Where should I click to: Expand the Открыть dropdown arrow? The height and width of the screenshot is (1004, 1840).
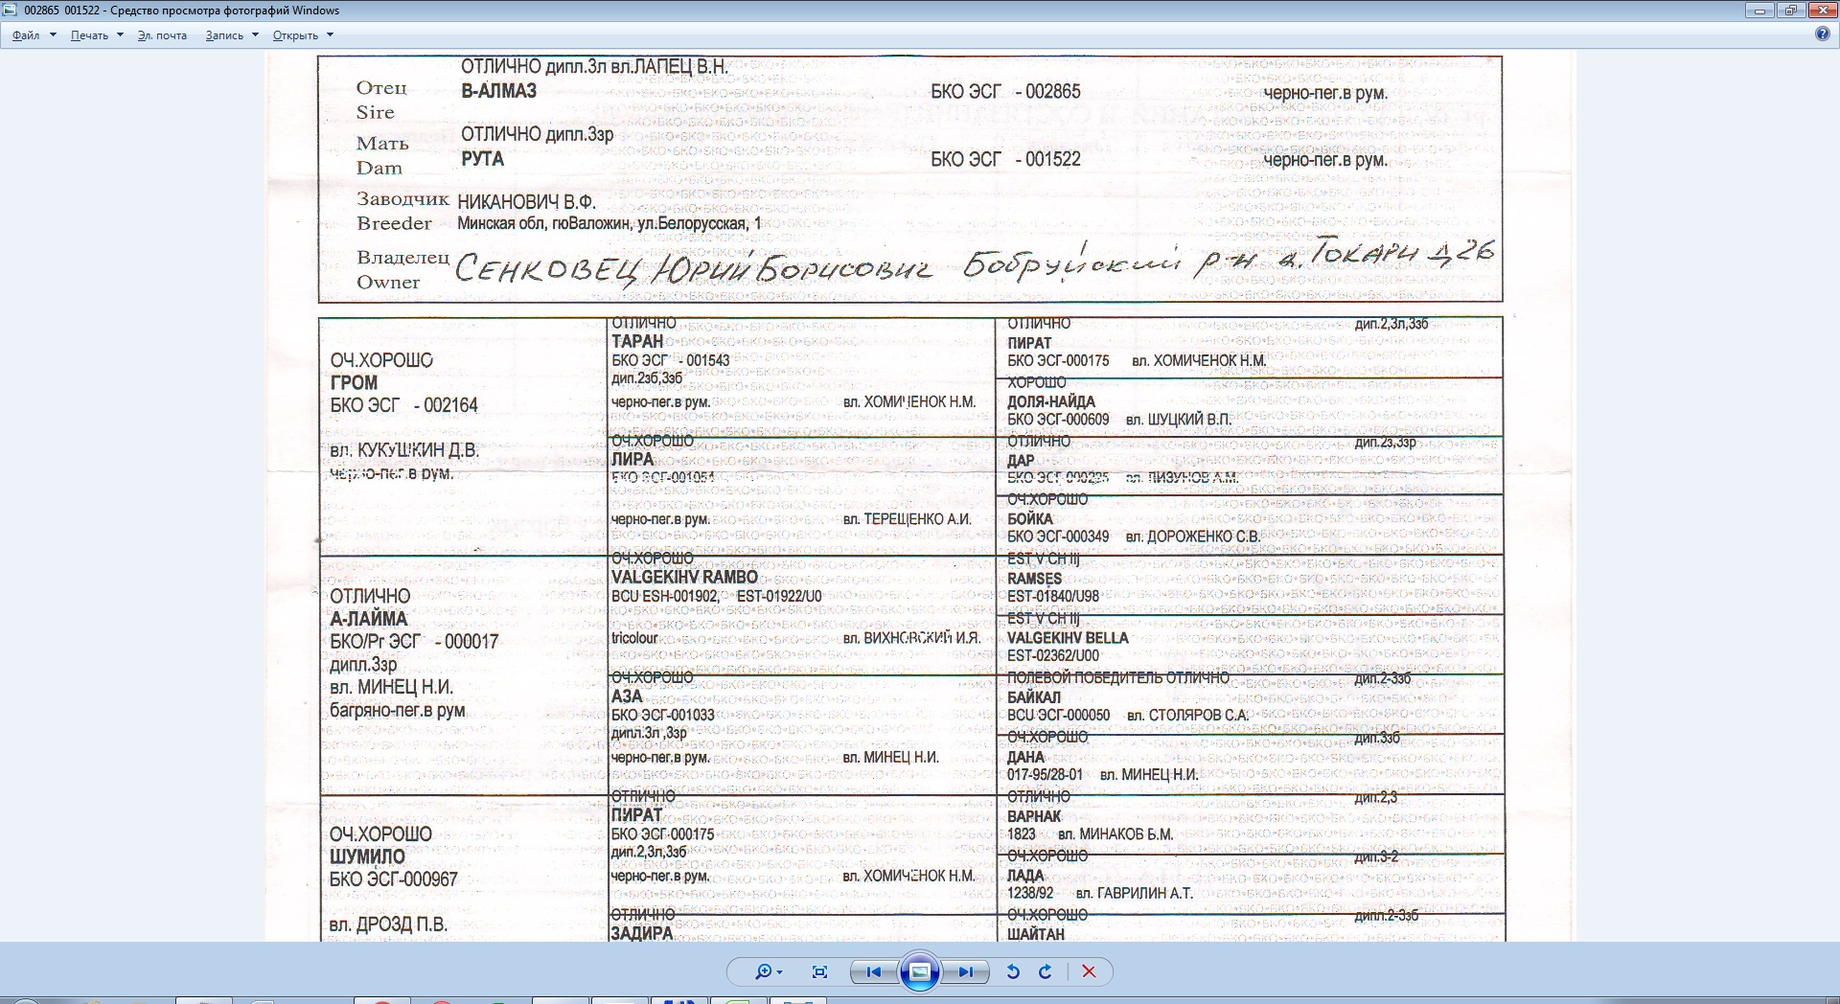click(330, 35)
